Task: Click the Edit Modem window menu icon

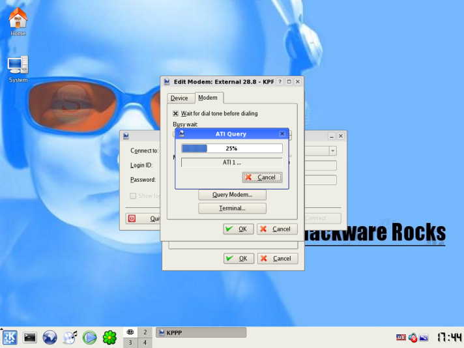Action: tap(167, 81)
